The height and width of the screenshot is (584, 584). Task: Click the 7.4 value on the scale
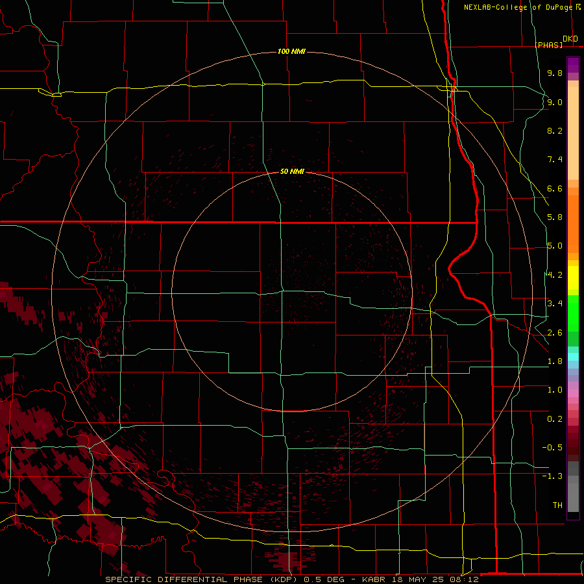tap(555, 160)
